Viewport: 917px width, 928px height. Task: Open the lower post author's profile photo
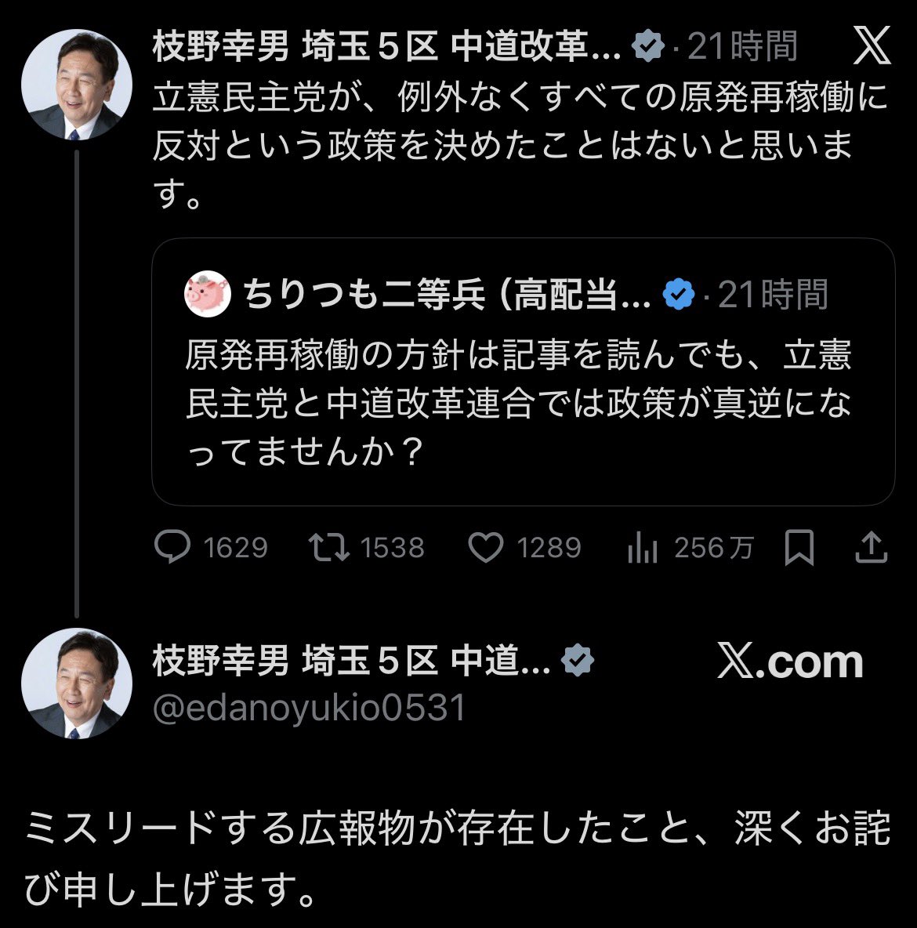click(x=77, y=683)
